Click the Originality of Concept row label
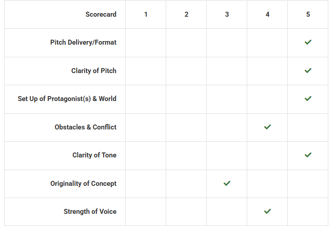The image size is (331, 226). (x=83, y=184)
